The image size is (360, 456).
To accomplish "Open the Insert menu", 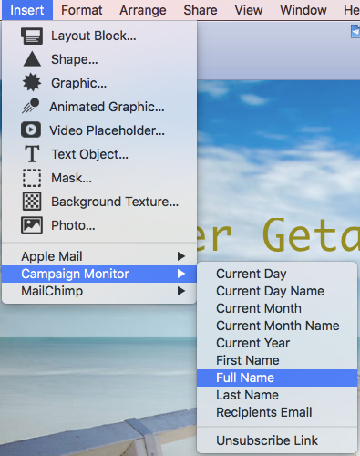I will pos(27,10).
